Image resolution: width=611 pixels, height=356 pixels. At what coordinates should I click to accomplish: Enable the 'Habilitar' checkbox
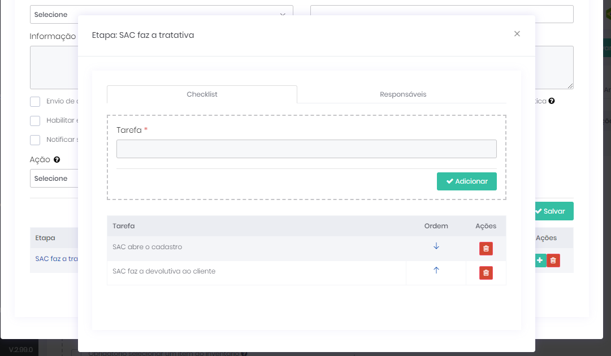click(x=35, y=121)
